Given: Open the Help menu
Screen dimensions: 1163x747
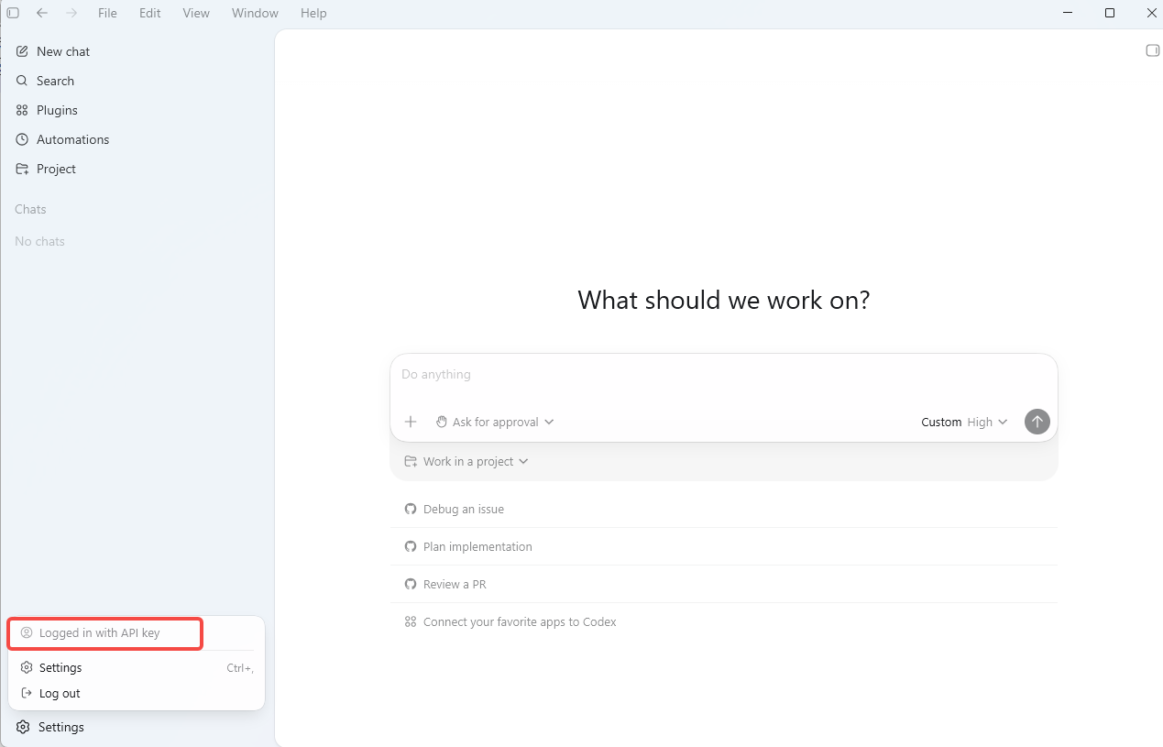Looking at the screenshot, I should click(x=313, y=13).
